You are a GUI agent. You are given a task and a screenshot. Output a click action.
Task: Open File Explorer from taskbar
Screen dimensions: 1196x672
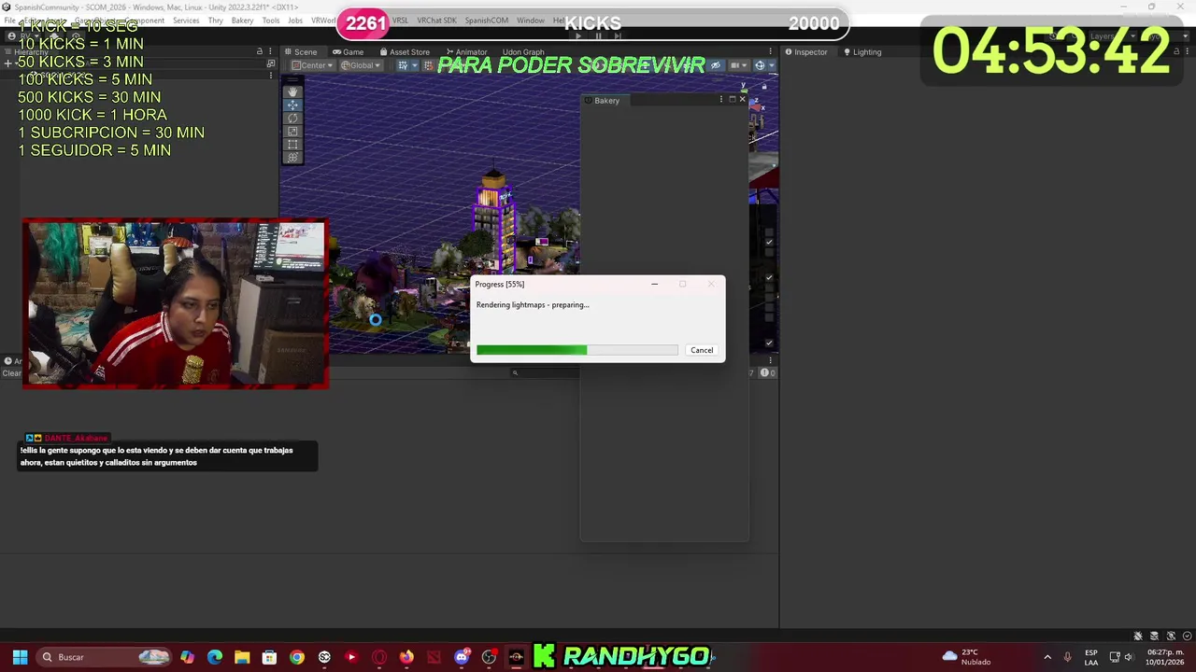242,657
